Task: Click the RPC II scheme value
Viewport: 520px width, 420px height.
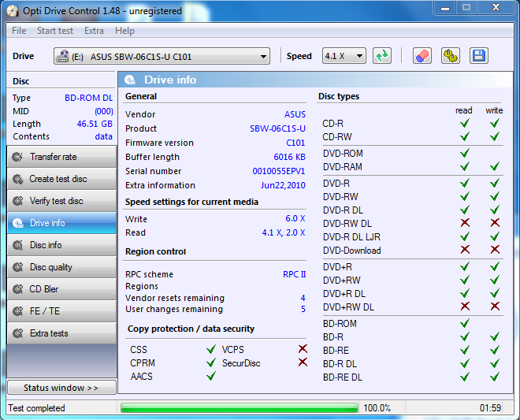Action: [x=294, y=274]
